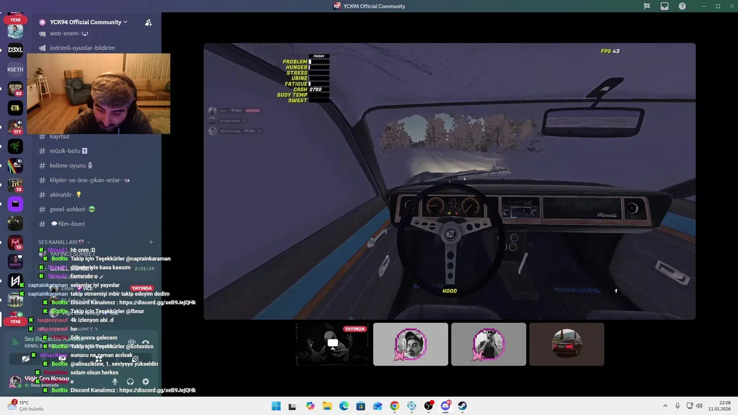Select the second pink-ring avatar tile

pos(488,344)
